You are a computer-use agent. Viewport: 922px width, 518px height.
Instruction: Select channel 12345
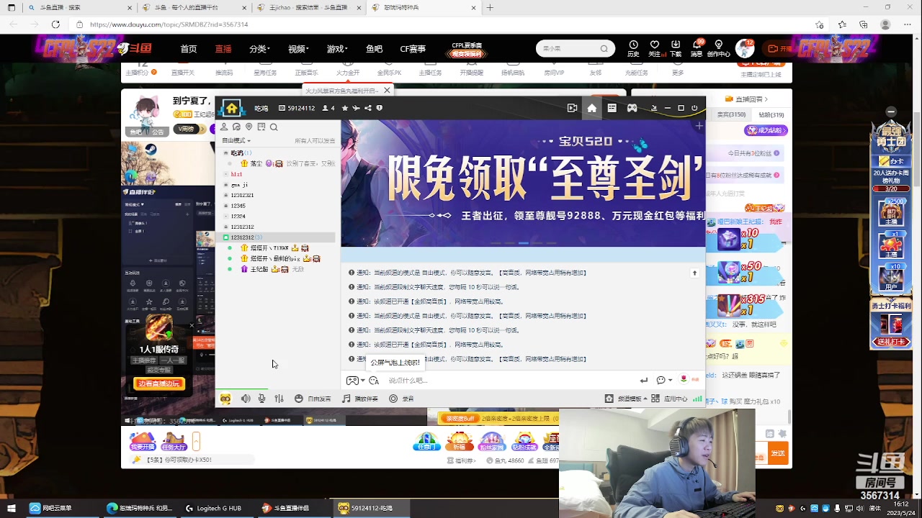[x=238, y=206]
